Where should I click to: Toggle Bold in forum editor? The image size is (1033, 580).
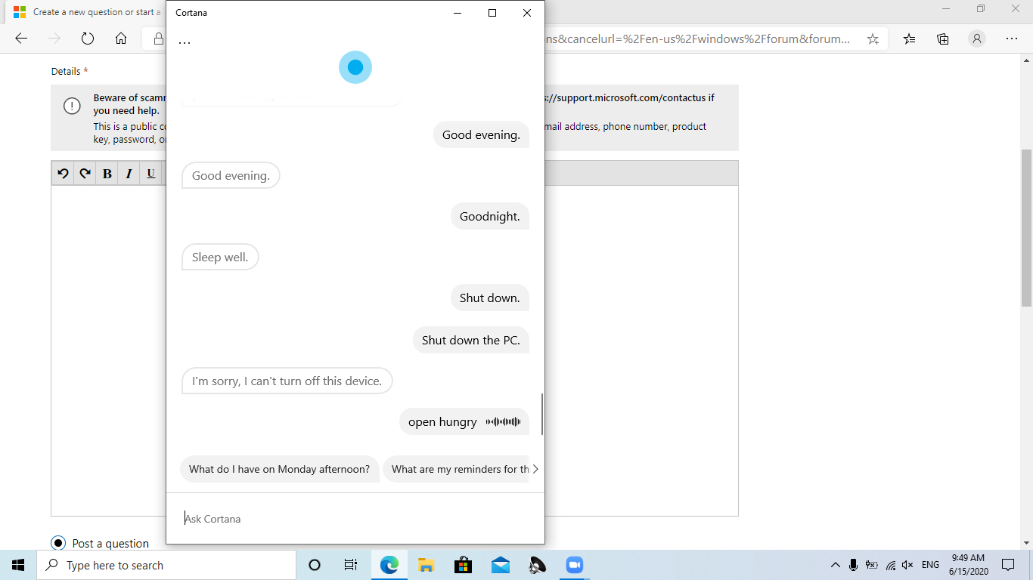107,174
